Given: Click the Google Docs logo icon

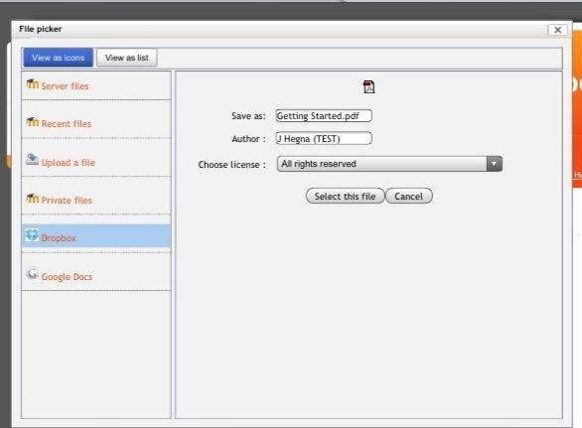Looking at the screenshot, I should click(33, 273).
